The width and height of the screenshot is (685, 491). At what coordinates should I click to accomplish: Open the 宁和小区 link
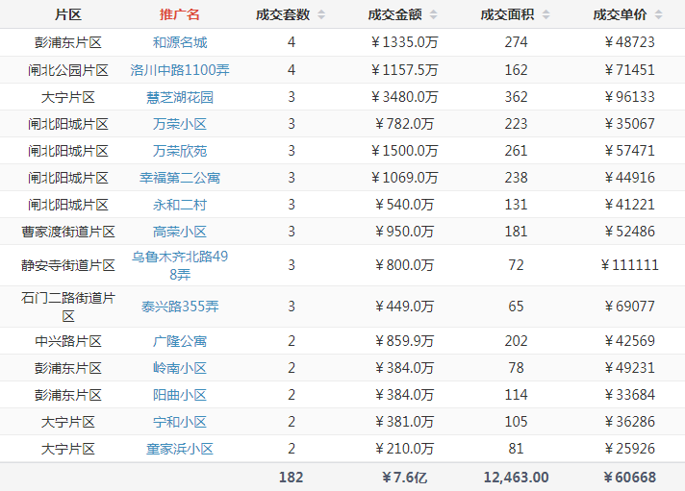pos(180,422)
